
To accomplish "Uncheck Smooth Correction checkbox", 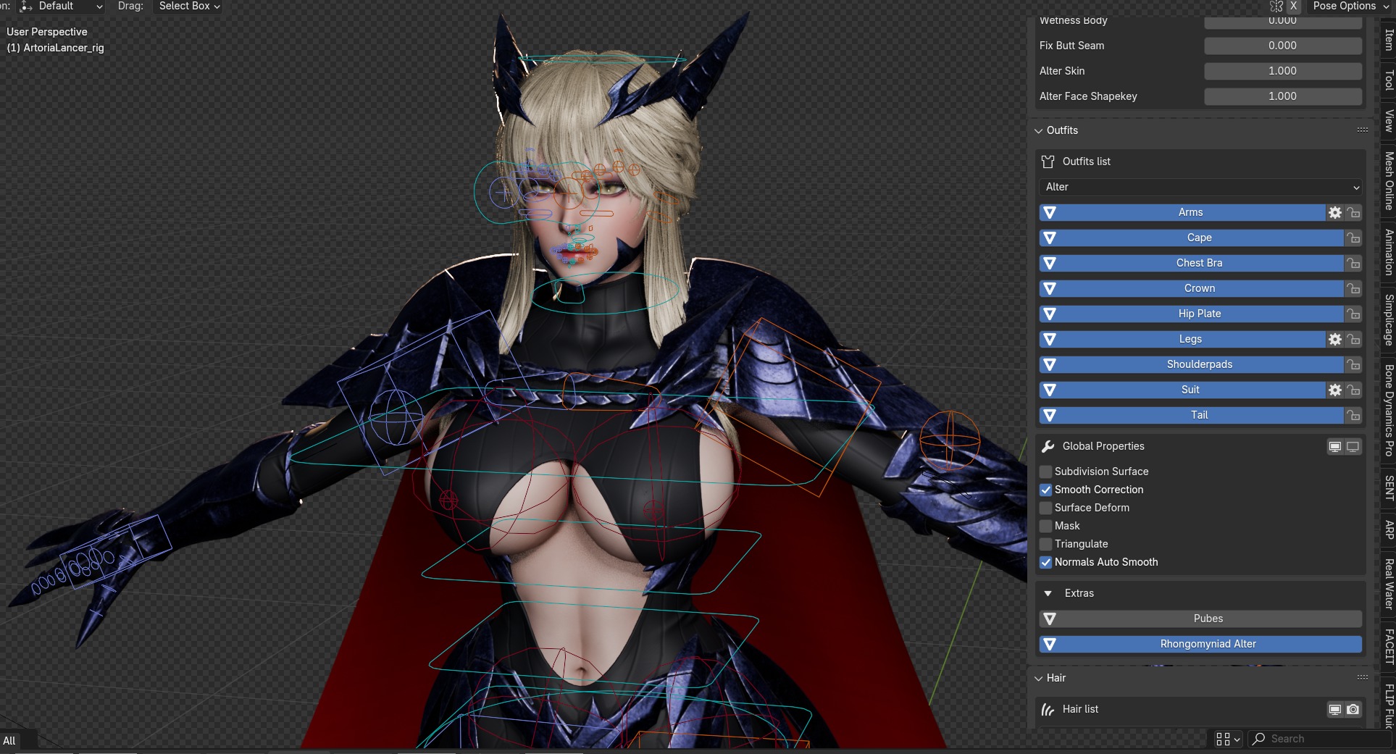I will [1045, 490].
